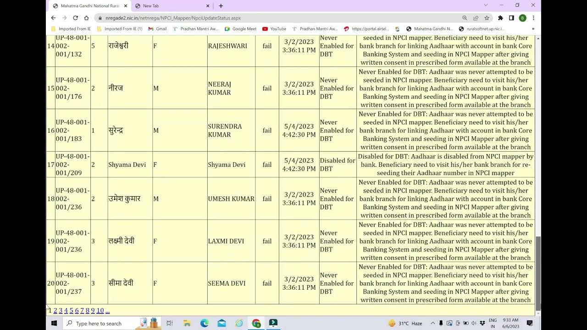
Task: Go to page 10 of the results
Action: 100,311
